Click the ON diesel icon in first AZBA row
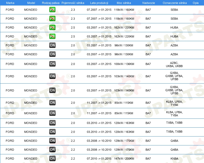204x163 pixels. (52, 45)
